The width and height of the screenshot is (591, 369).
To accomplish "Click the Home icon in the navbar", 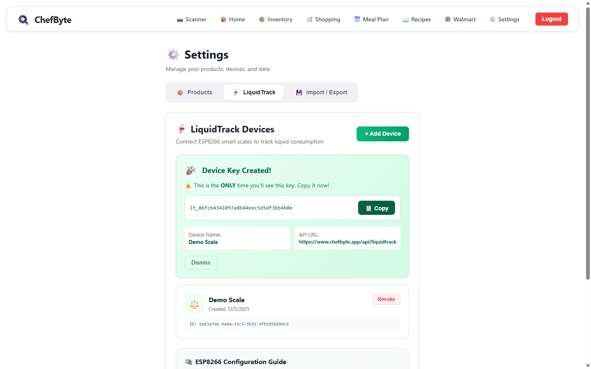I will [x=223, y=19].
